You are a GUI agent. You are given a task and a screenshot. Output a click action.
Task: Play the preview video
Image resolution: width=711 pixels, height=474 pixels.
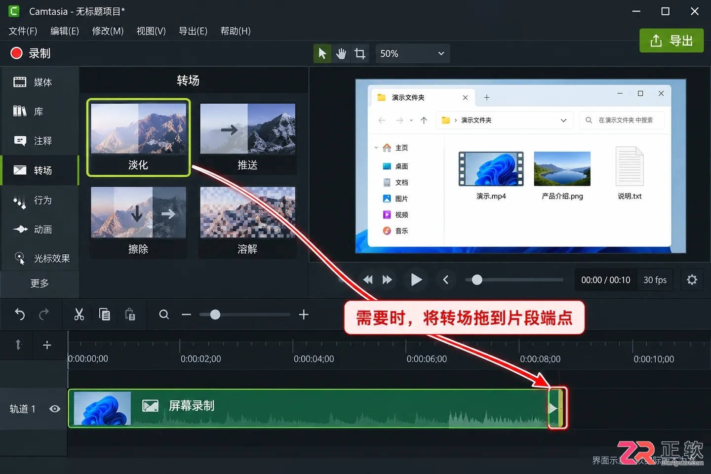tap(416, 280)
